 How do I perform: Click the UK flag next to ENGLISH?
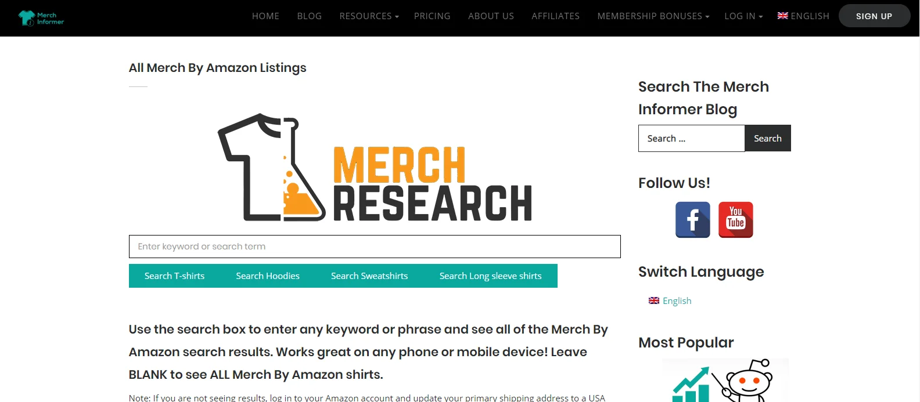pos(782,16)
